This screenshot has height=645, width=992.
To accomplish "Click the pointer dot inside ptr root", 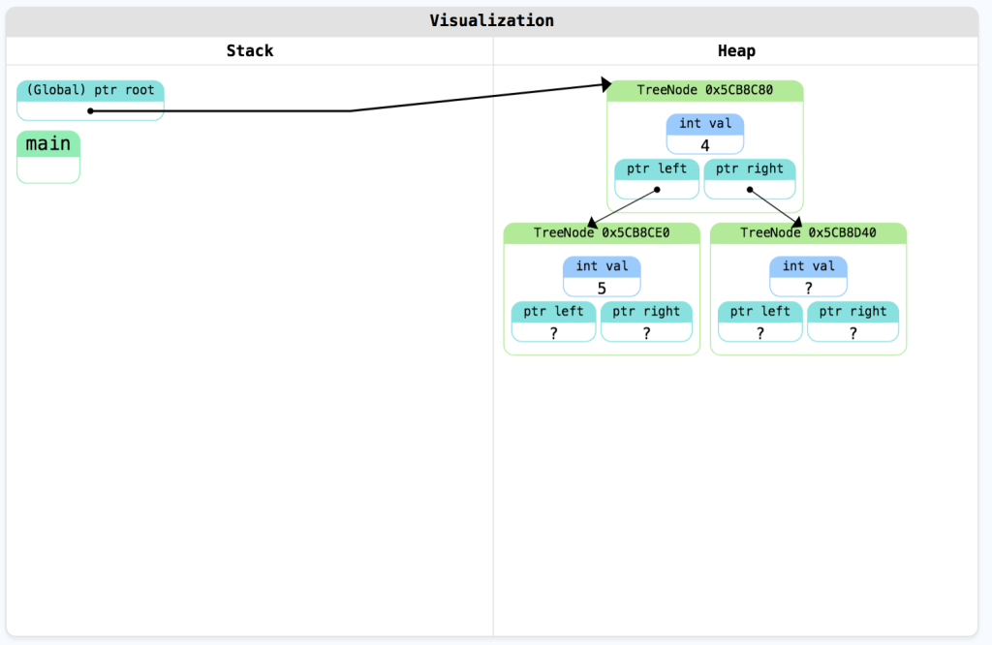I will coord(90,110).
